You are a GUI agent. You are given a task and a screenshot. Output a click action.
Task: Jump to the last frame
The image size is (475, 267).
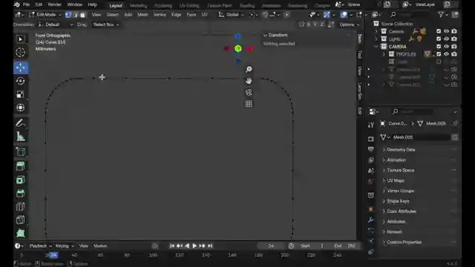coord(210,245)
